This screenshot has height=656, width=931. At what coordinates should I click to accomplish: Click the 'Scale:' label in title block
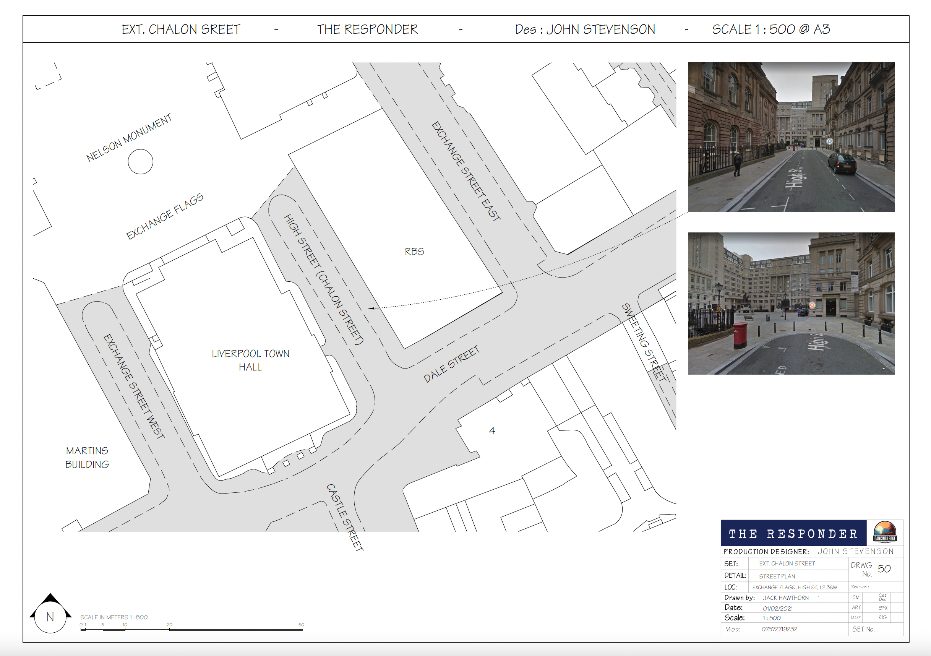735,618
